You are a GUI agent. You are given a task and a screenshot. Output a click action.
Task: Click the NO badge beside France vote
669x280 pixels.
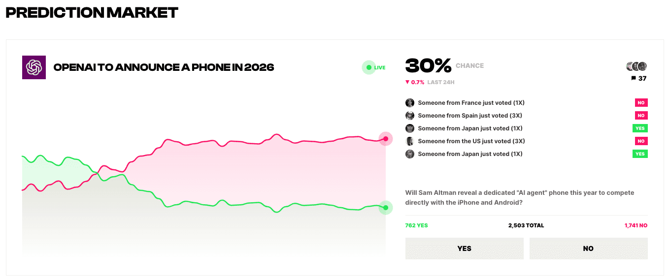pyautogui.click(x=641, y=103)
